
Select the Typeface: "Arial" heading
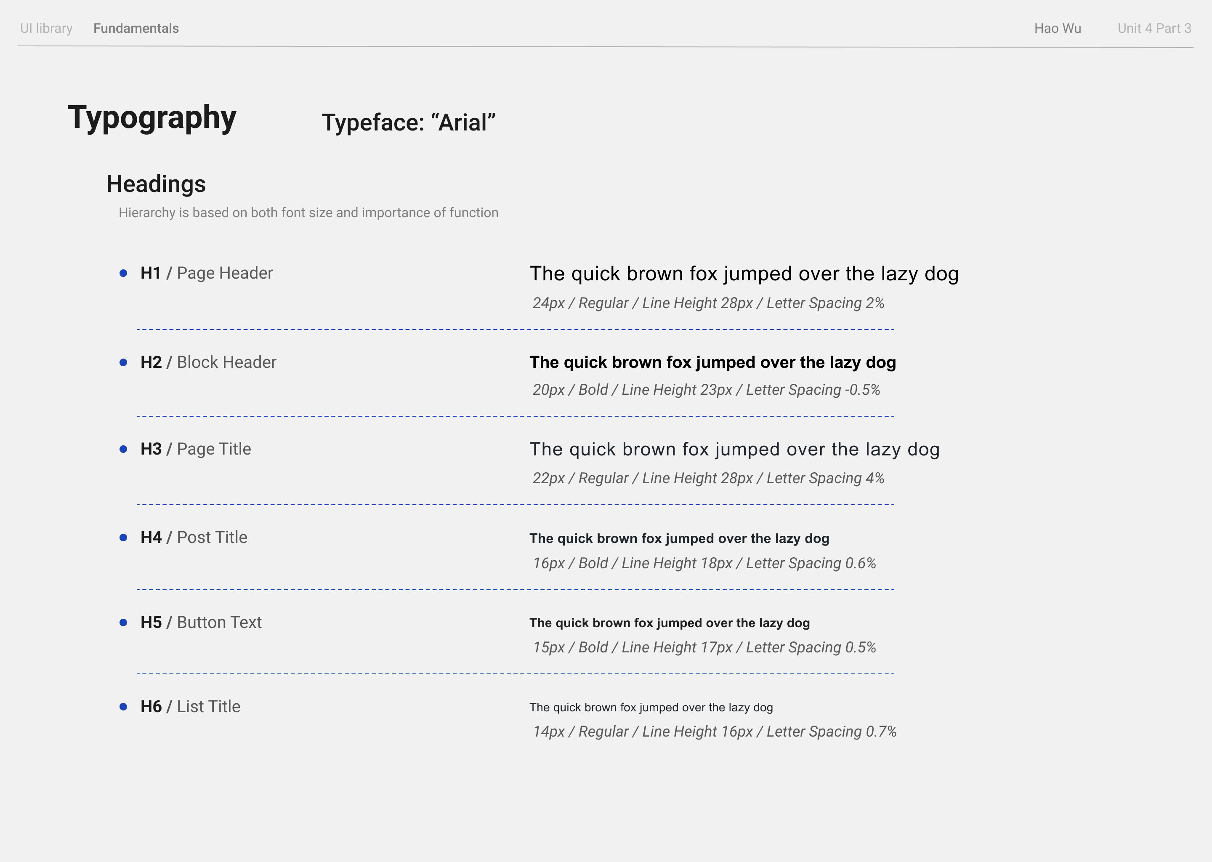click(408, 122)
